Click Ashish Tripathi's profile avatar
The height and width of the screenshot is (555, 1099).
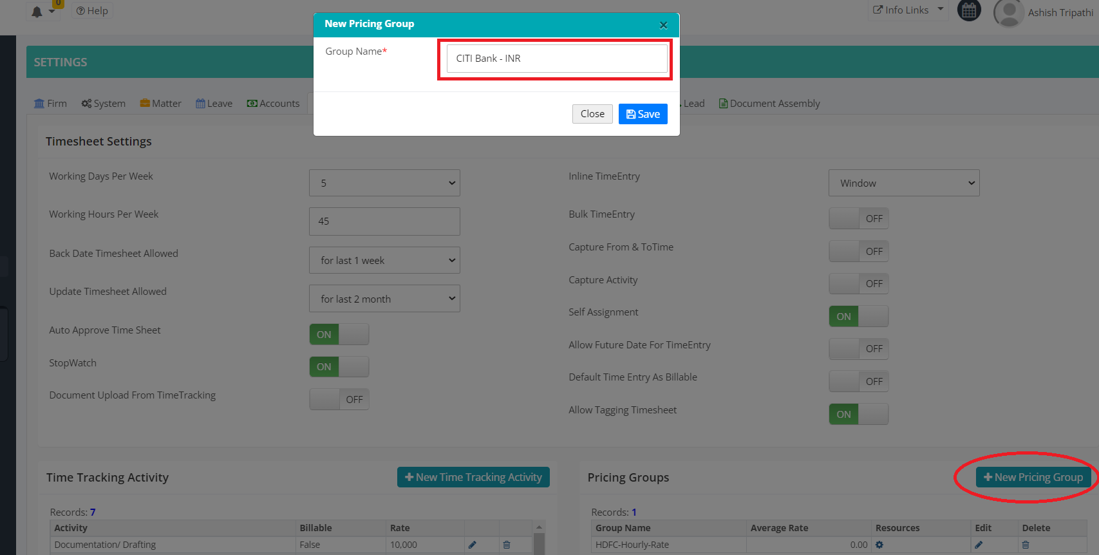click(1009, 13)
